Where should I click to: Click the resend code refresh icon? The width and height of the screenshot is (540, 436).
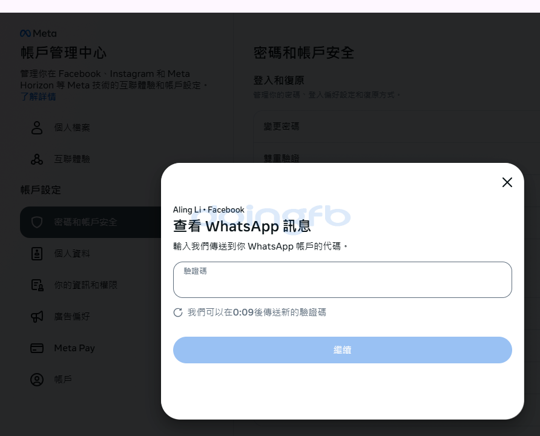click(178, 312)
